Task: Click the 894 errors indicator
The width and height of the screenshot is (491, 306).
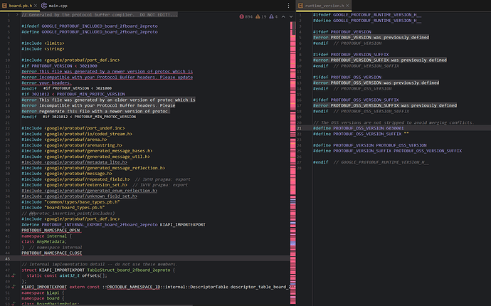Action: click(x=245, y=16)
